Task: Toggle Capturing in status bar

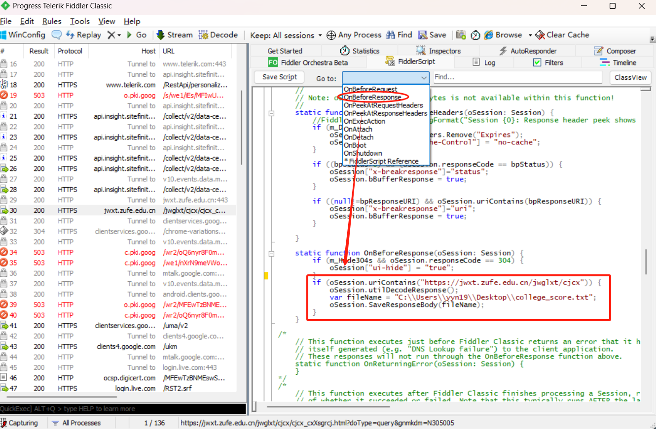Action: coord(20,423)
